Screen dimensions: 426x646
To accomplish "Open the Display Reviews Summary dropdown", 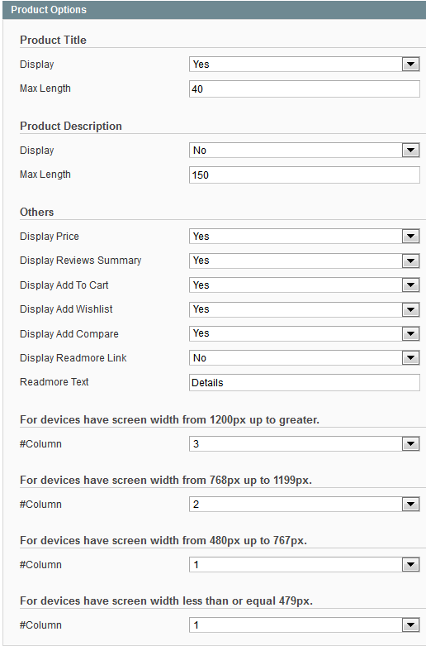I will (x=305, y=261).
